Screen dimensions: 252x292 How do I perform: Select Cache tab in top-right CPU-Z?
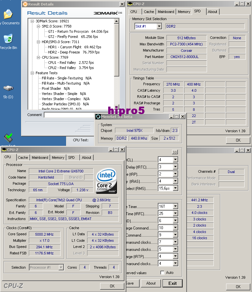(149, 12)
